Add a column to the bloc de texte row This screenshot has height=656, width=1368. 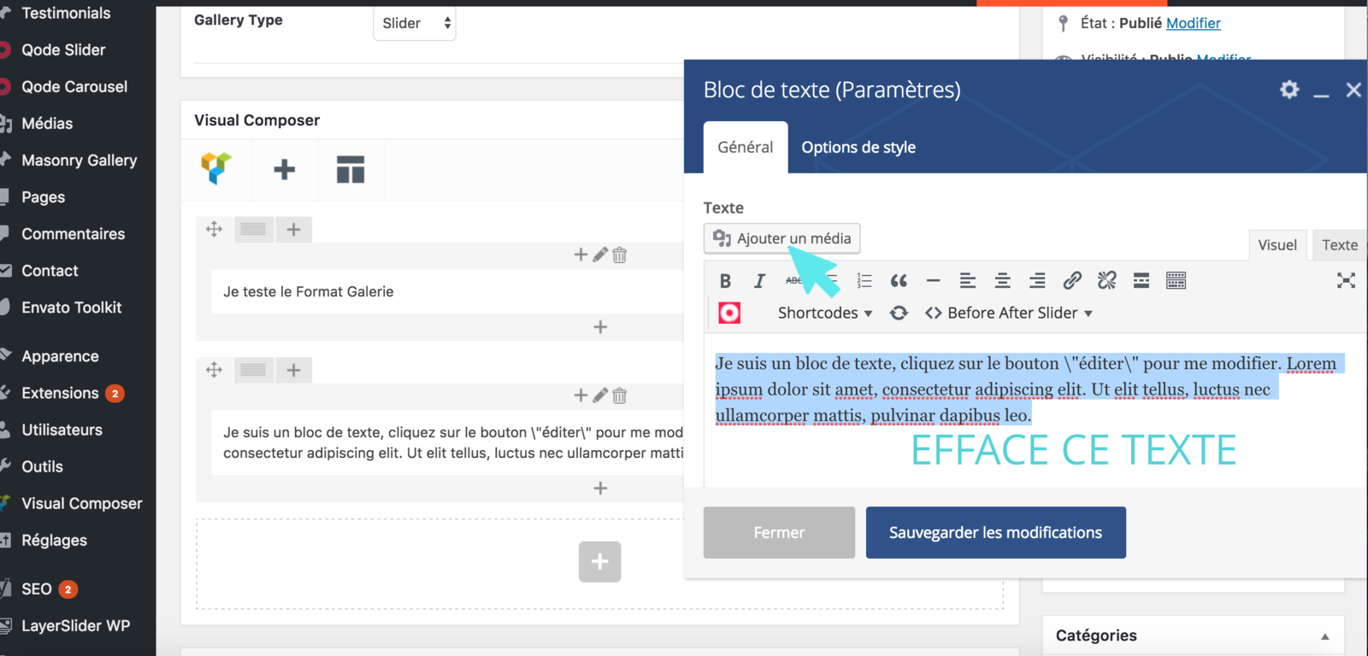(x=293, y=370)
